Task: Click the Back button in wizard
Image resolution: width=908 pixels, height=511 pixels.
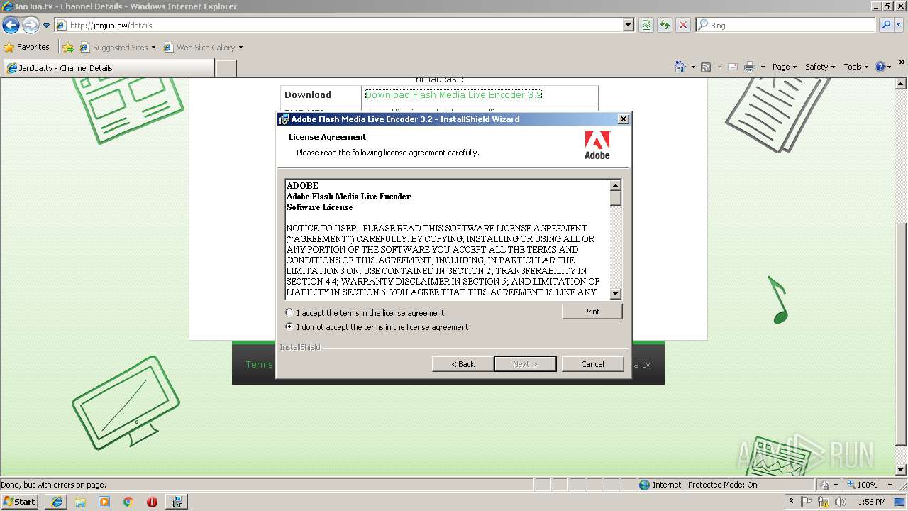Action: [x=463, y=364]
